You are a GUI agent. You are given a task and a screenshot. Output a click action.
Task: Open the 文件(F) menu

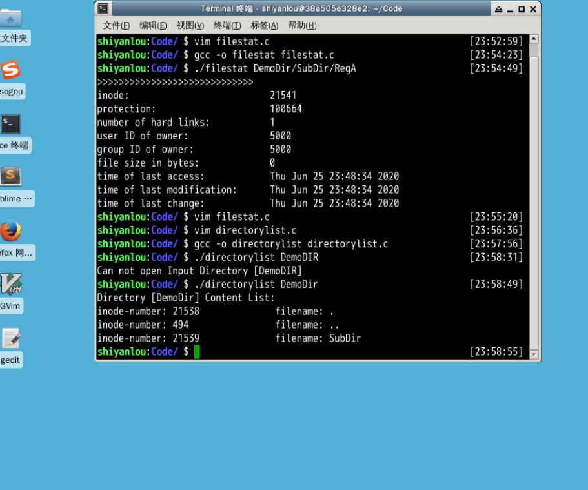[116, 26]
